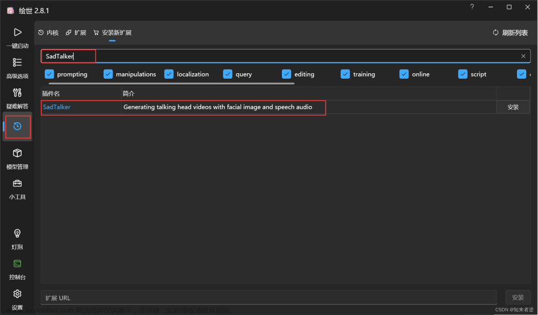Uncheck the query filter checkbox
The image size is (538, 315).
228,74
